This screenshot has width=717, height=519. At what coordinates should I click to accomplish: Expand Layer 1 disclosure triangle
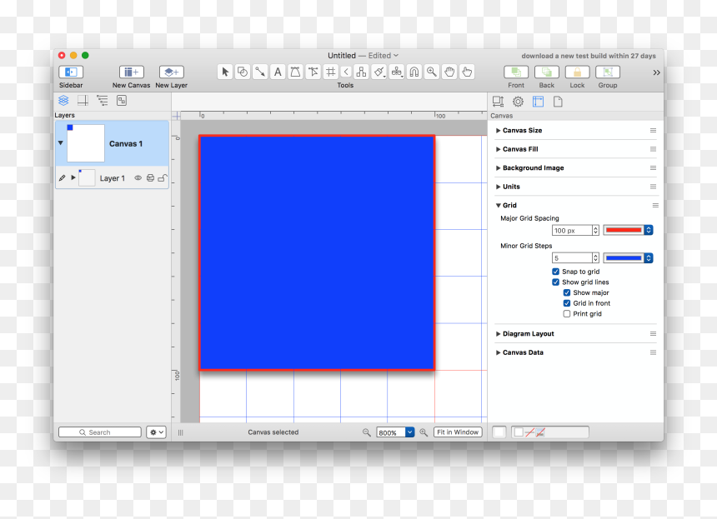pyautogui.click(x=73, y=177)
